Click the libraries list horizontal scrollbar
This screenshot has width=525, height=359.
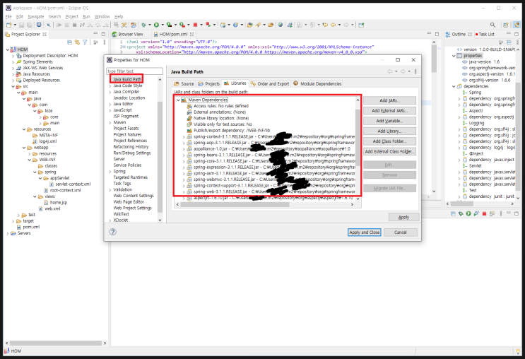(x=235, y=204)
